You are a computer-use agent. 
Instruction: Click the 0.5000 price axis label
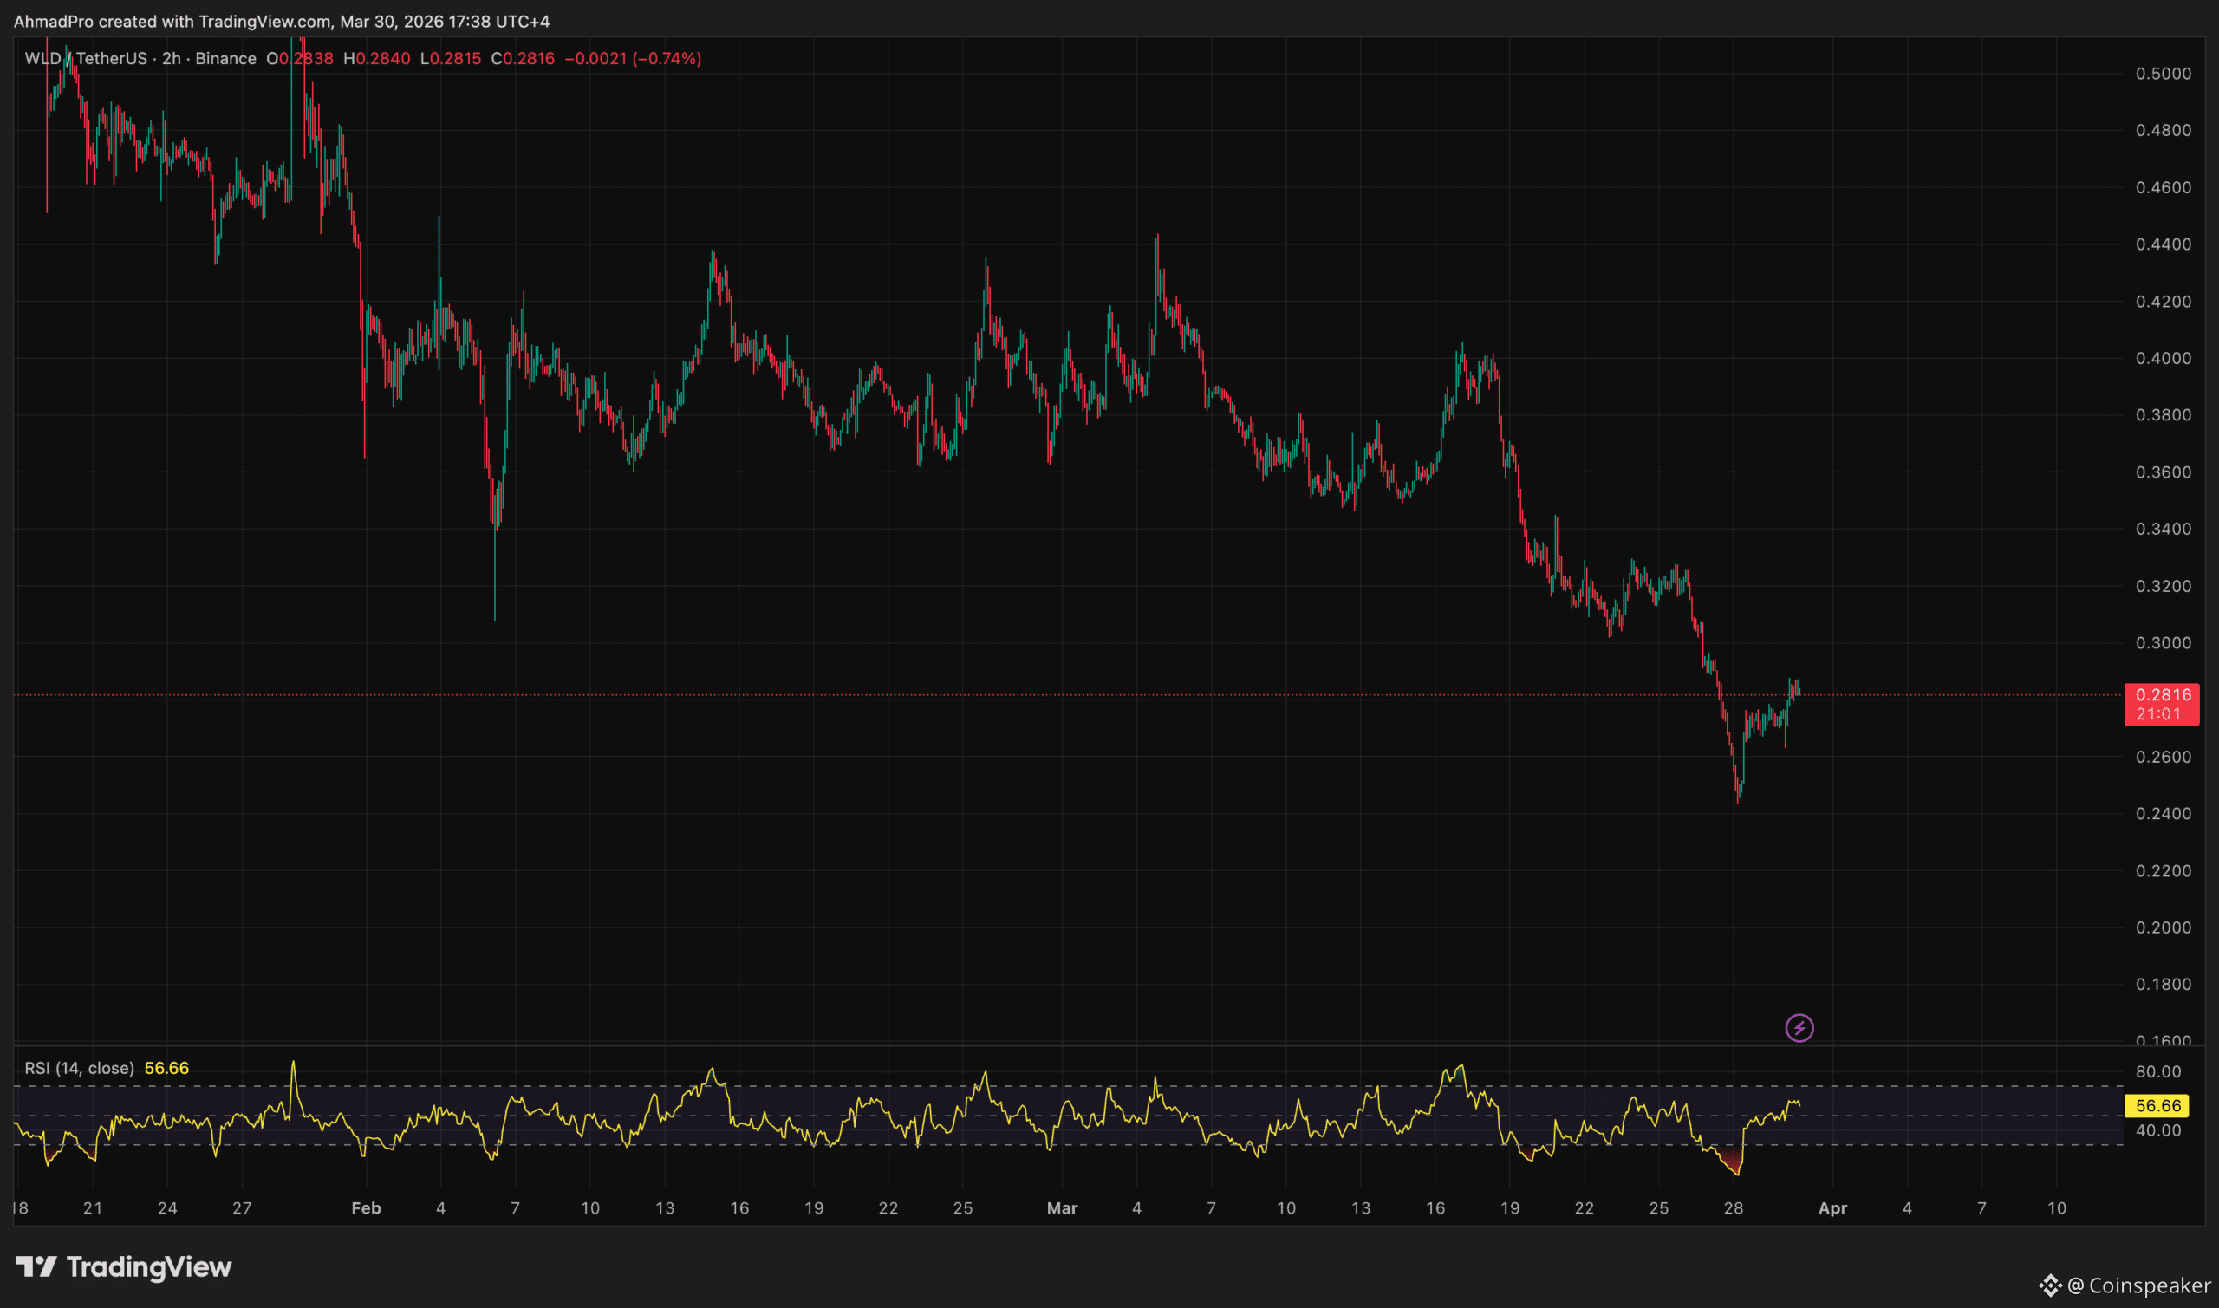pos(2163,74)
